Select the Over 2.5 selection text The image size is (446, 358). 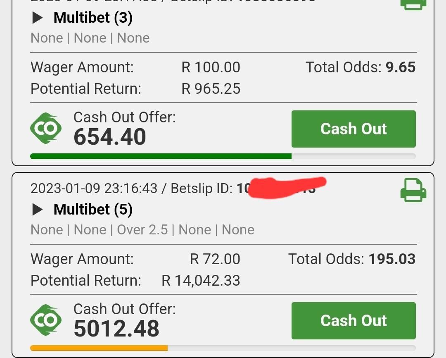142,230
